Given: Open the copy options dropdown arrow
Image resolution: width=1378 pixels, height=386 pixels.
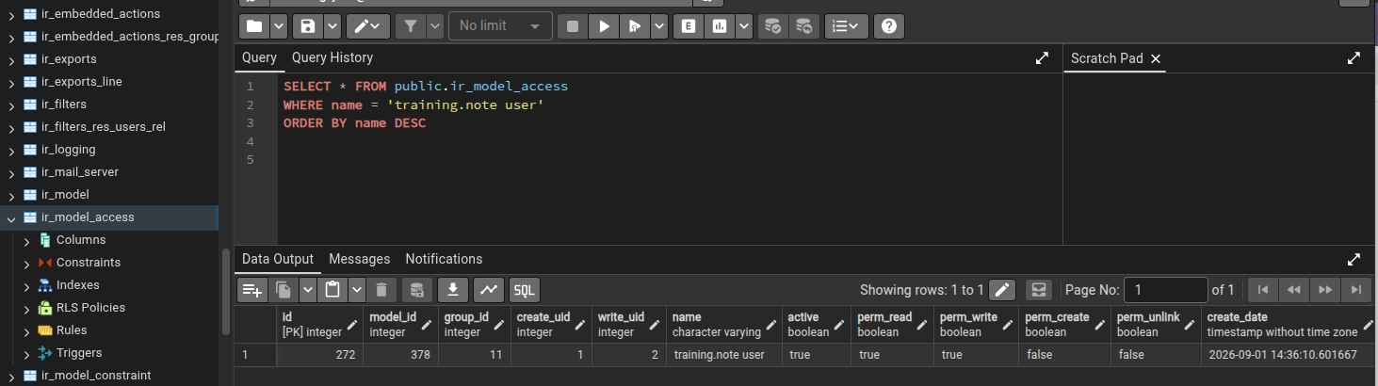Looking at the screenshot, I should point(307,290).
